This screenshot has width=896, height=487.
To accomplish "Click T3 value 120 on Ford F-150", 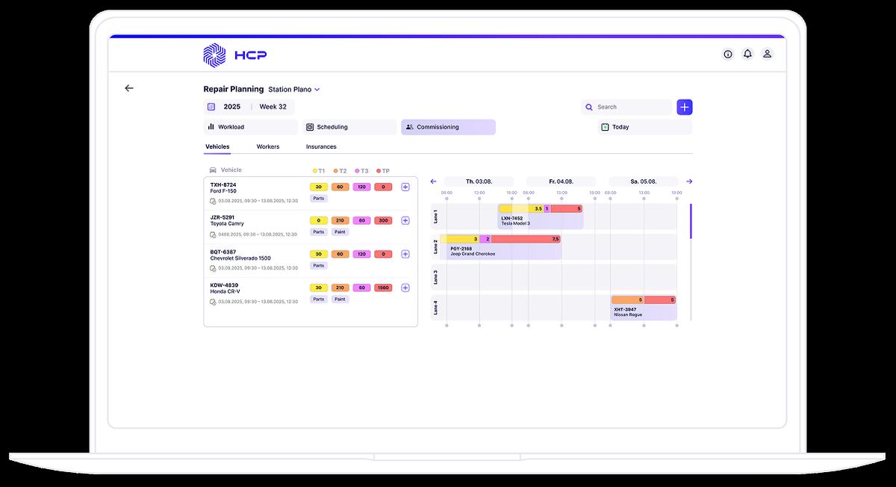I will pyautogui.click(x=362, y=187).
